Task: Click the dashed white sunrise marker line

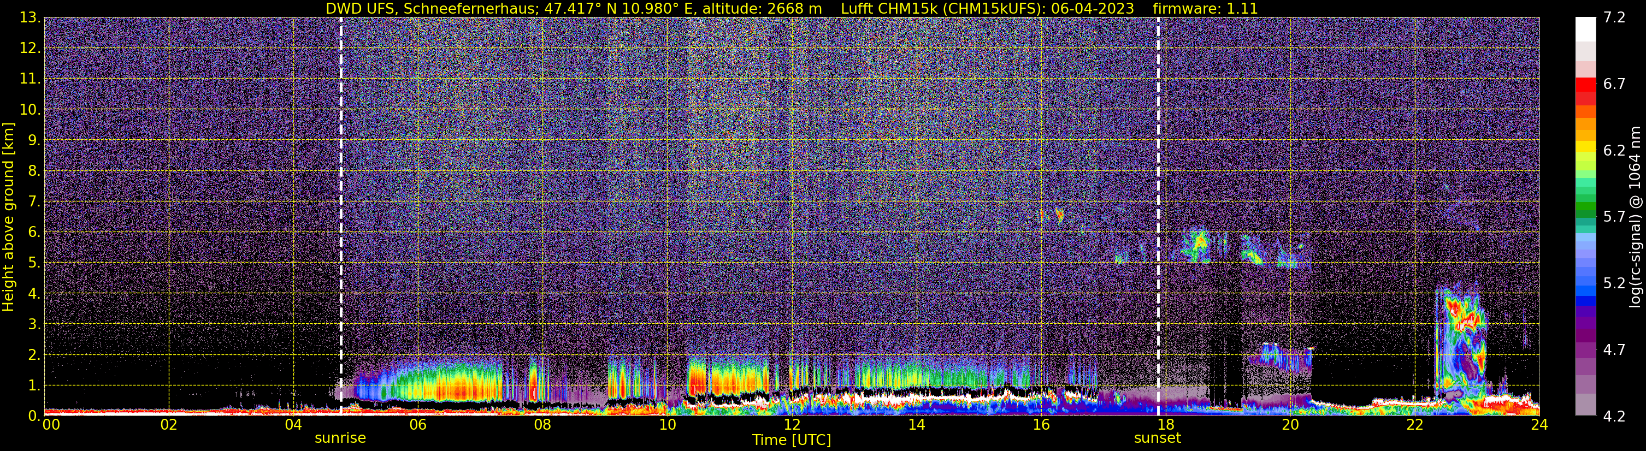Action: (341, 217)
